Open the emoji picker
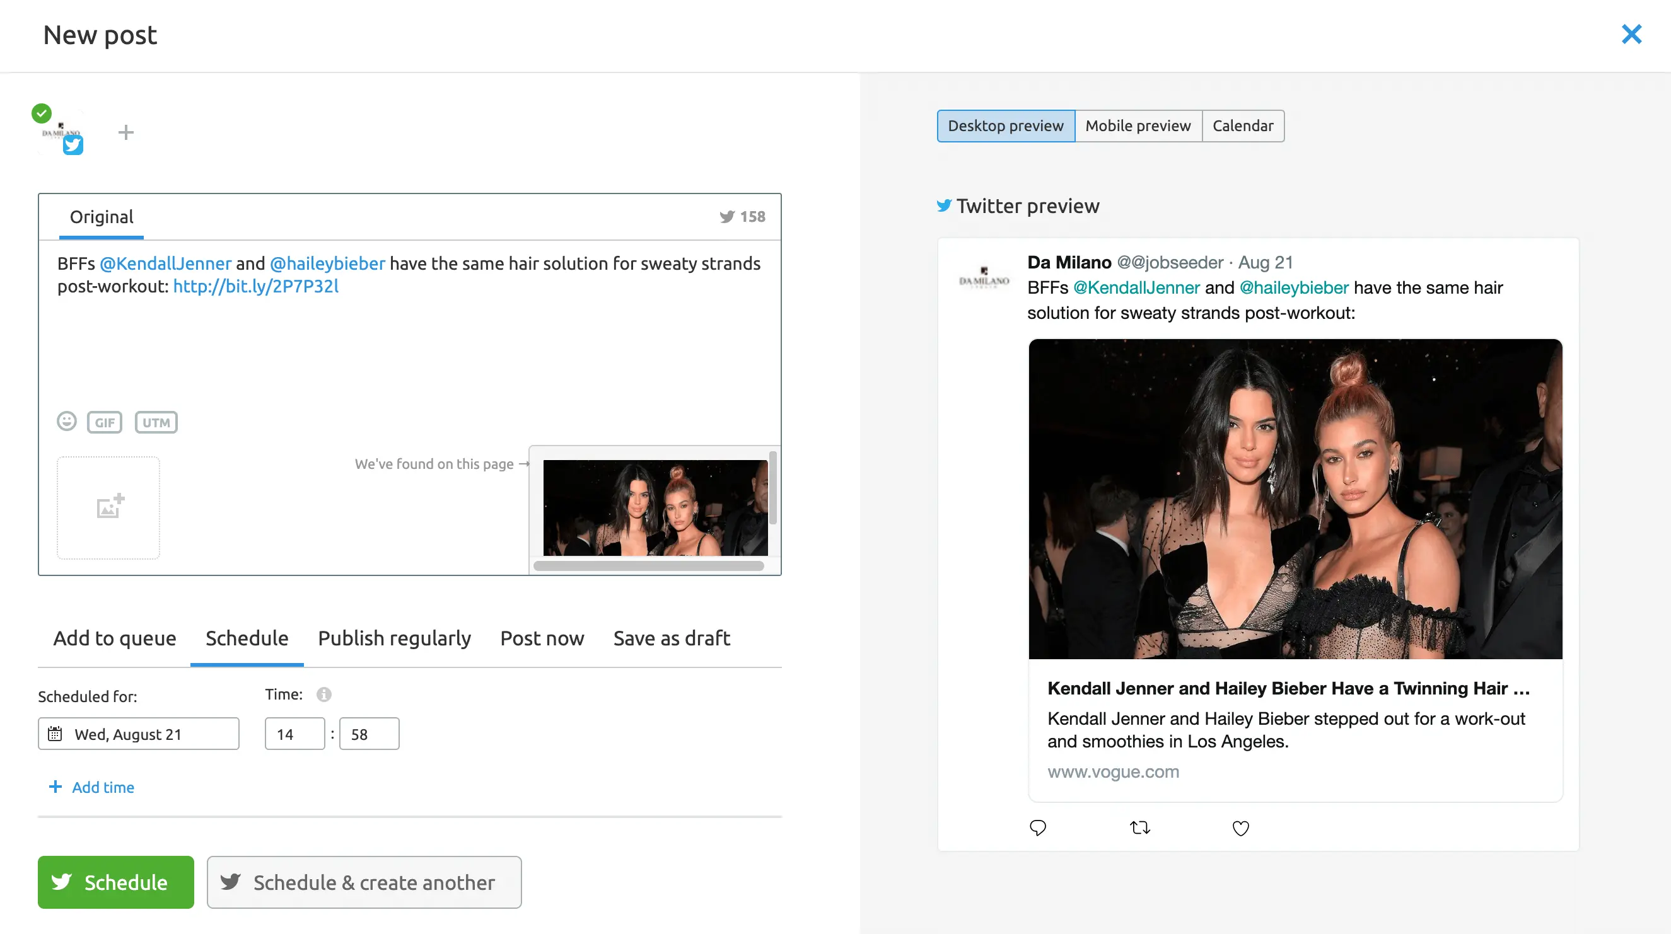 pyautogui.click(x=67, y=421)
